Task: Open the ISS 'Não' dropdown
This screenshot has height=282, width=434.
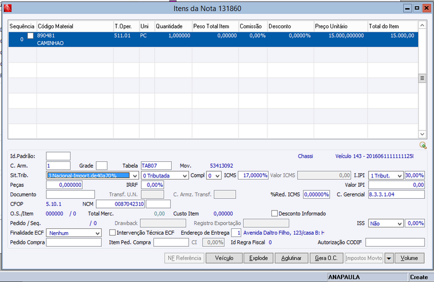Action: coord(399,223)
